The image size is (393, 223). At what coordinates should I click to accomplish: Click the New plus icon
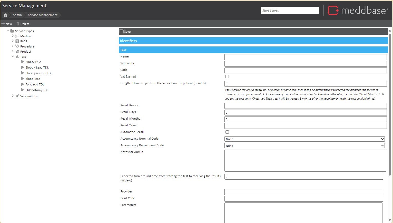pyautogui.click(x=3, y=24)
